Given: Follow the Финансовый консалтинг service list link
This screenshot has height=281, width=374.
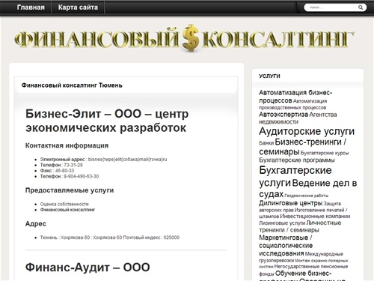Looking at the screenshot, I should (67, 210).
